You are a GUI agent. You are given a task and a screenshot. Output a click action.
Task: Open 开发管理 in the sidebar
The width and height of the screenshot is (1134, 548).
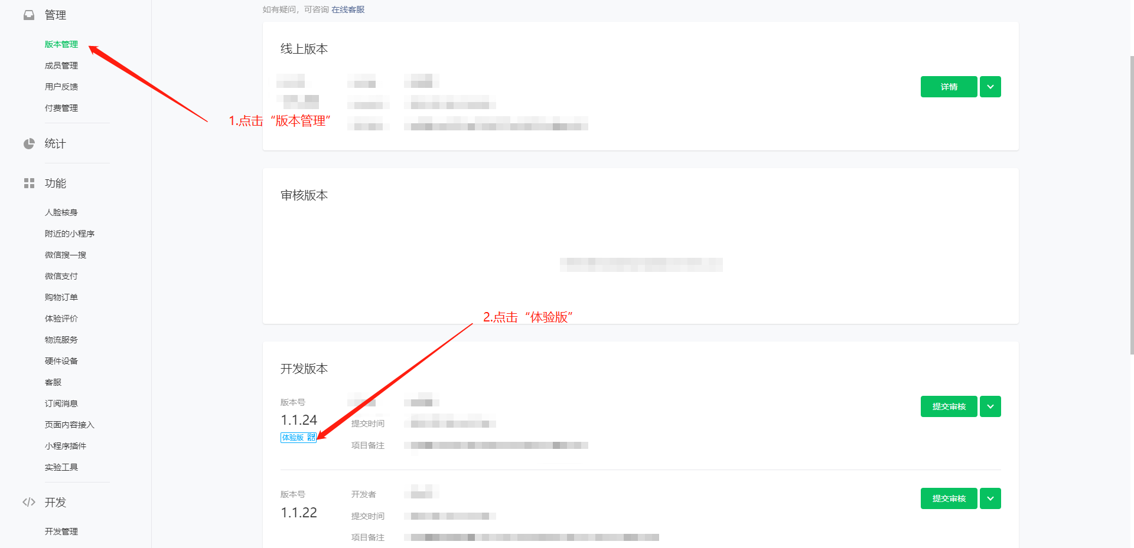point(61,531)
